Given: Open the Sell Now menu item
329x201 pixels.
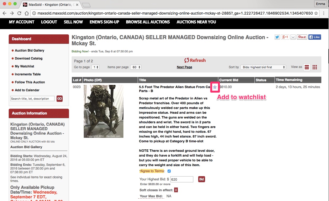Looking at the screenshot, I should 73,22.
